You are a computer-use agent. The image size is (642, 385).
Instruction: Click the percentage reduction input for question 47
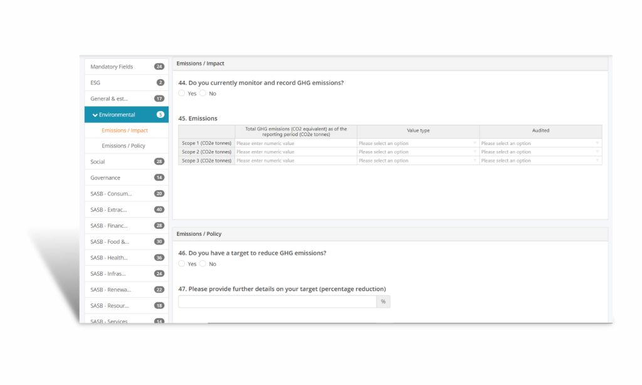pyautogui.click(x=277, y=302)
